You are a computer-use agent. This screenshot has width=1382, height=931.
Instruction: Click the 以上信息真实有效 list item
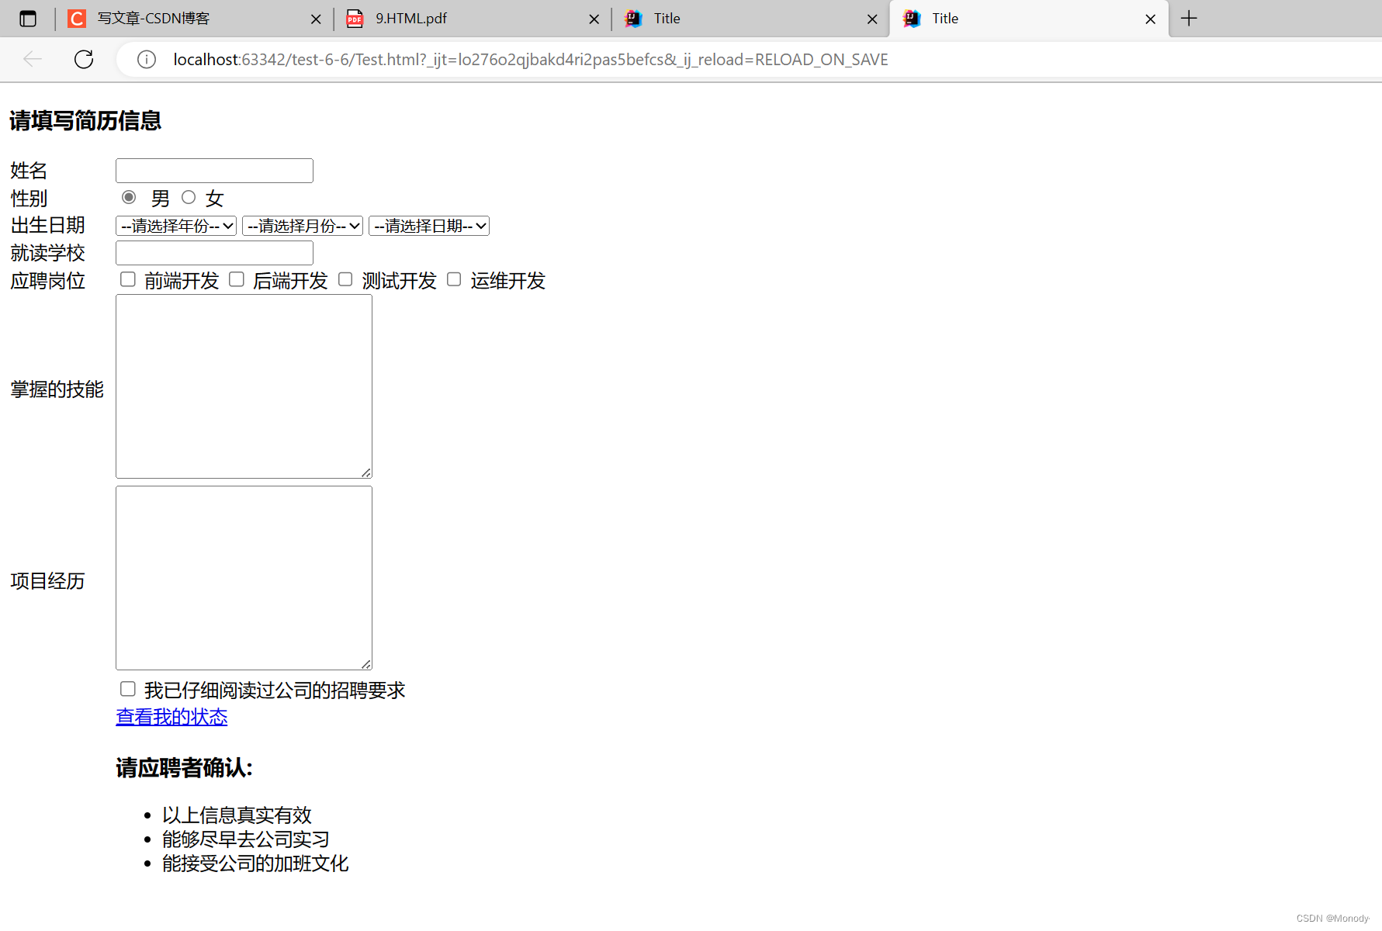[x=237, y=815]
